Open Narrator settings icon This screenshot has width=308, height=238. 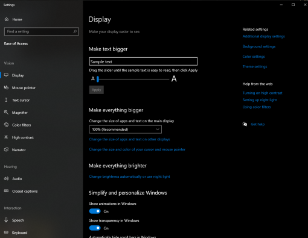pyautogui.click(x=6, y=149)
